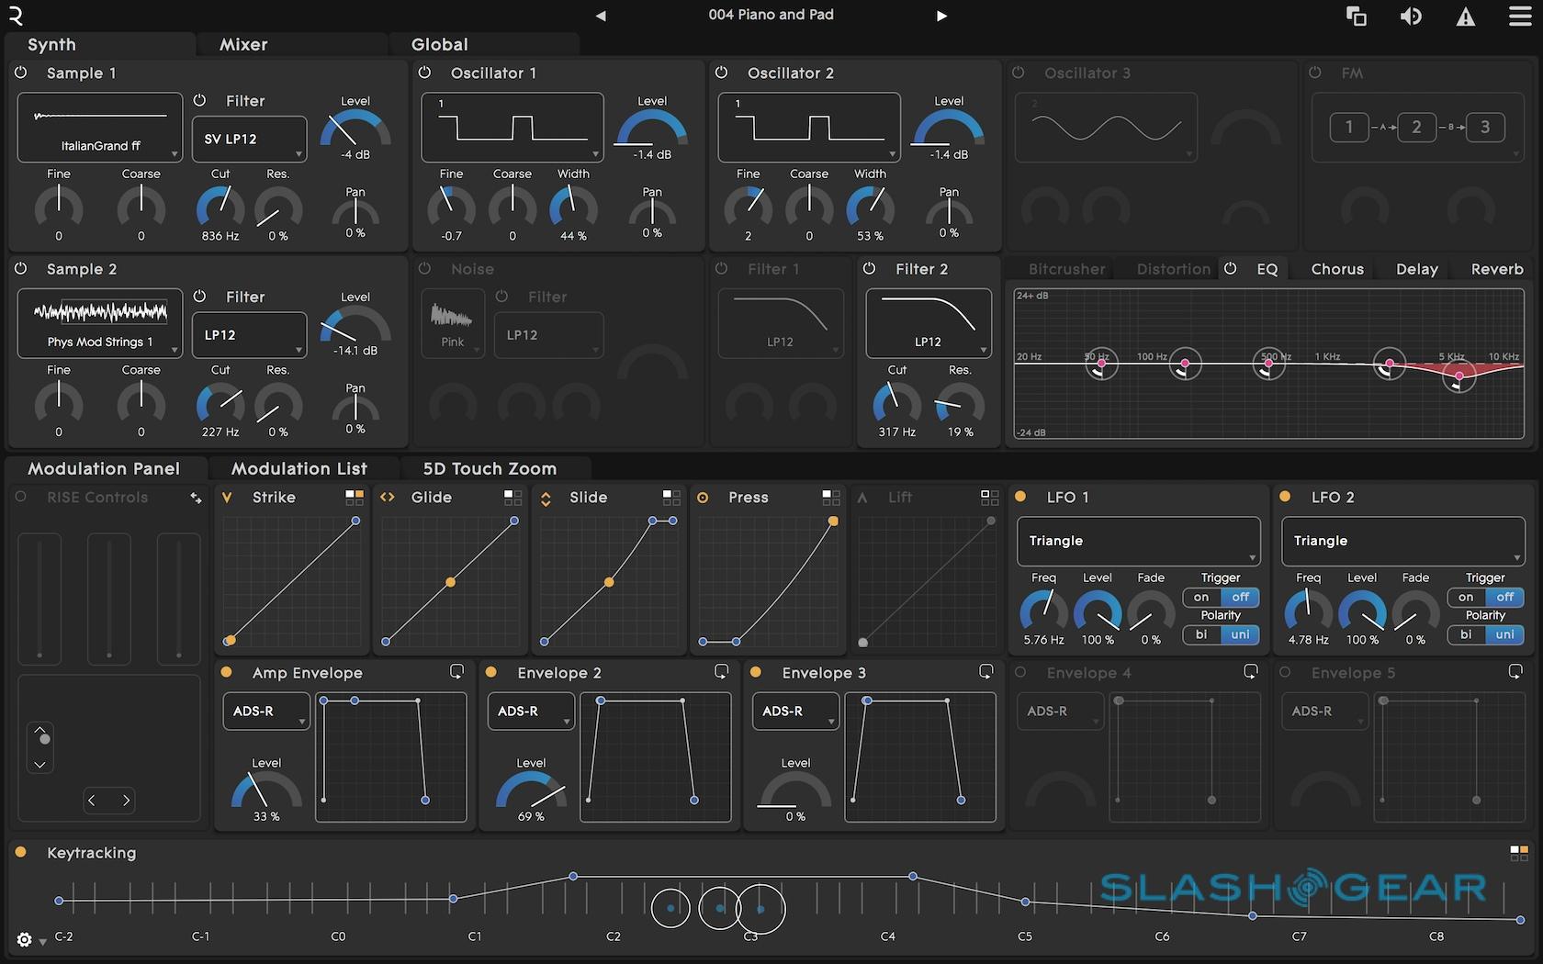Click the speaker volume icon
Screen dimensions: 1543x964
[x=1411, y=17]
